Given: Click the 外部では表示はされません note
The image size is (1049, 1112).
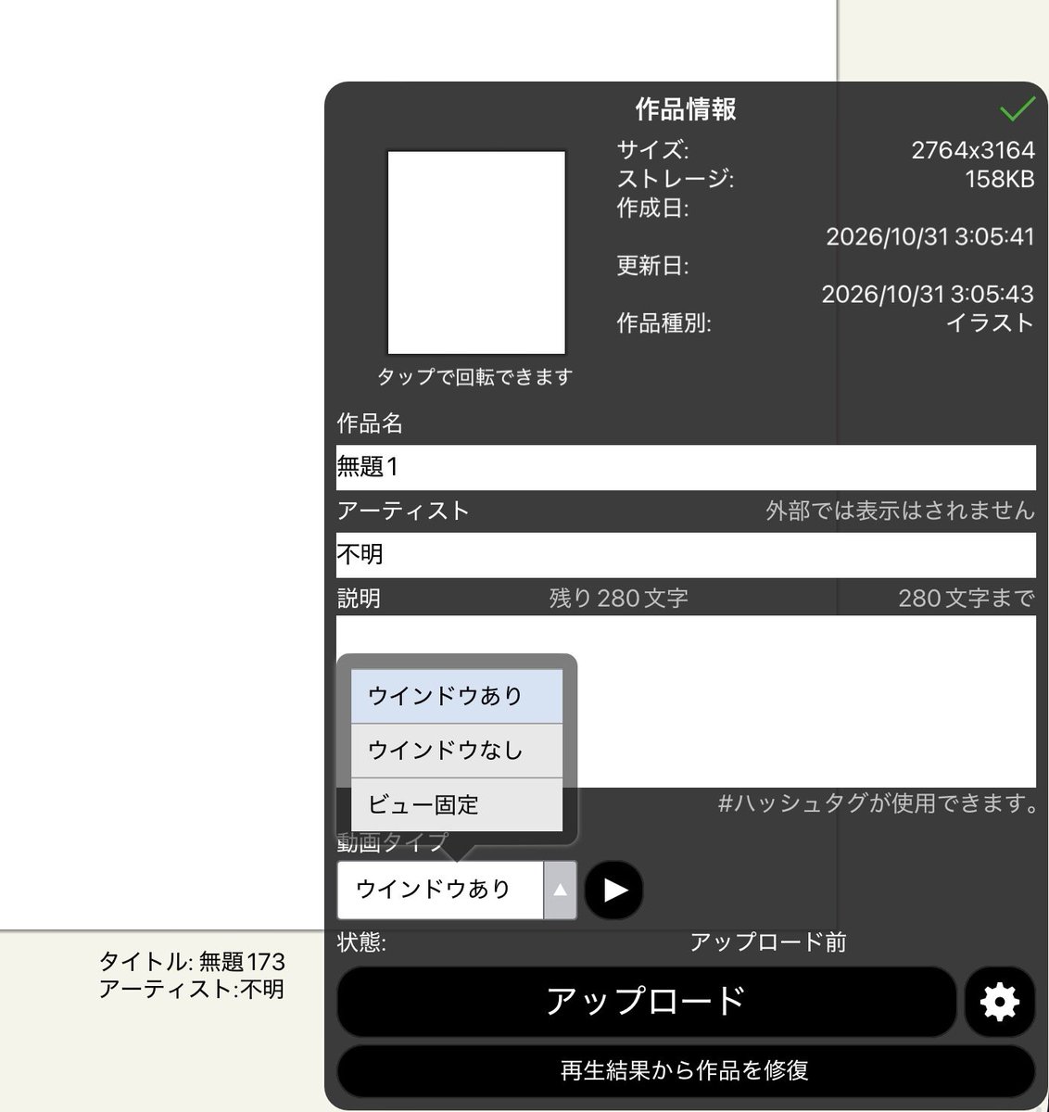Looking at the screenshot, I should tap(900, 511).
